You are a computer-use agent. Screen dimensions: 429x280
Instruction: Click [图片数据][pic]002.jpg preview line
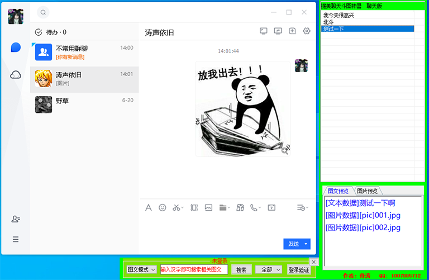[x=363, y=227]
